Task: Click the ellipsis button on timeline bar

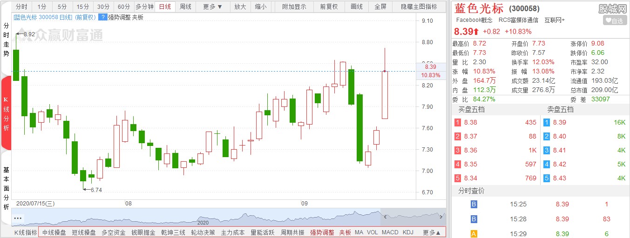Action: [18, 218]
